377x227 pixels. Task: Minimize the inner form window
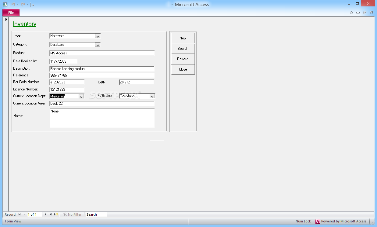(358, 13)
